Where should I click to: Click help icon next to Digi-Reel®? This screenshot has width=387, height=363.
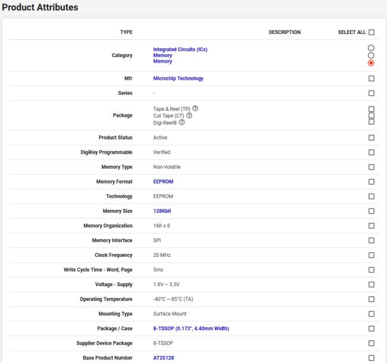click(x=180, y=122)
